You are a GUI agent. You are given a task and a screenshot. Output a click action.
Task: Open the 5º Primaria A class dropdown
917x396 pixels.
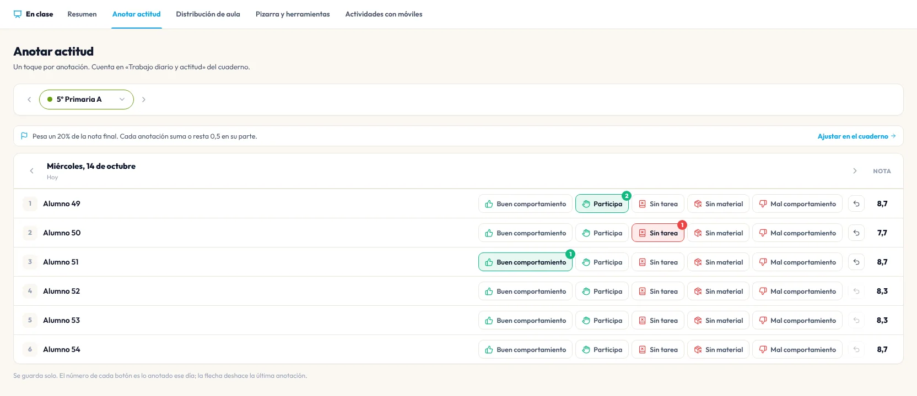[x=87, y=100]
